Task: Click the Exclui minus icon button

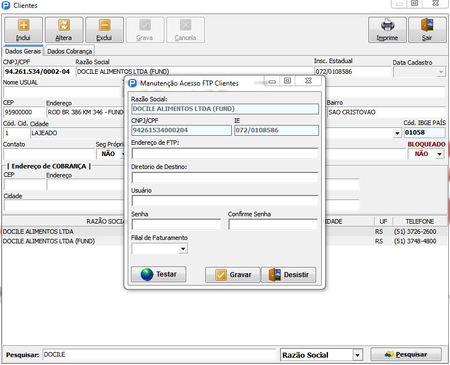Action: pos(105,30)
